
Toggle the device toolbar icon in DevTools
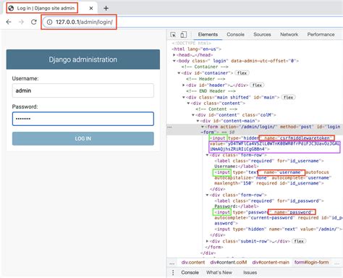[184, 35]
